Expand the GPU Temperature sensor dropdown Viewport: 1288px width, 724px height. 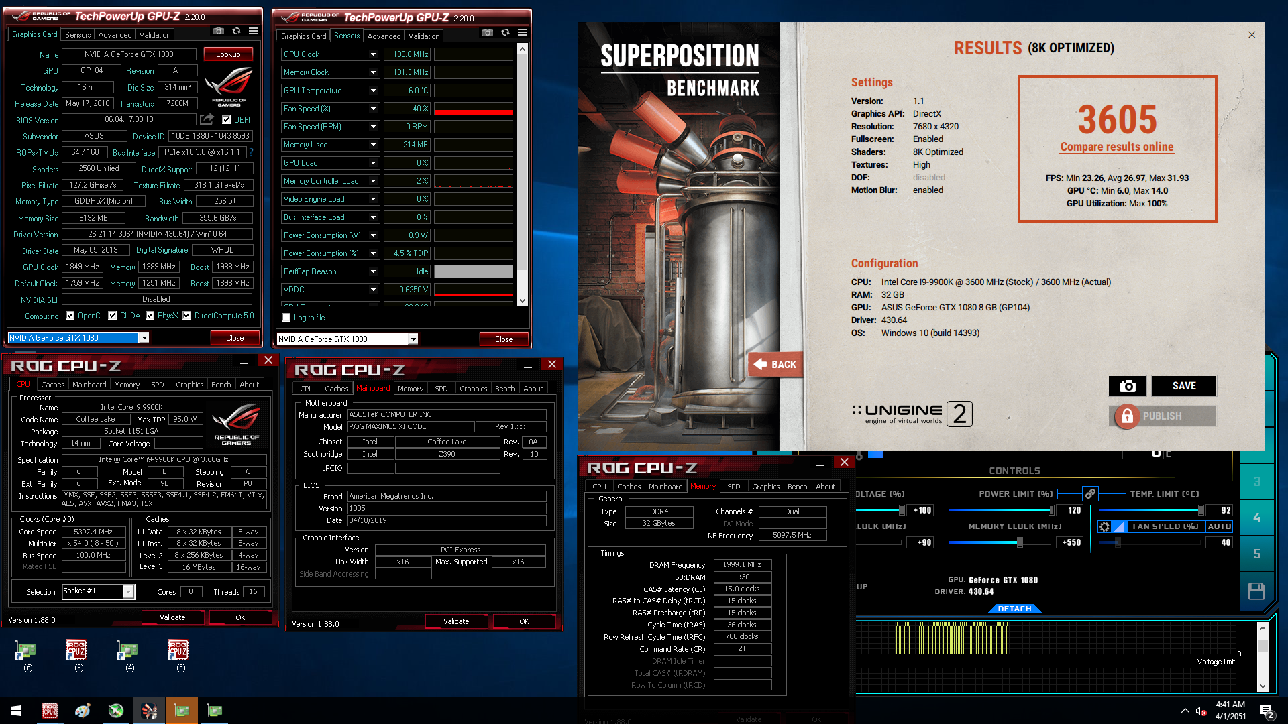pyautogui.click(x=374, y=90)
